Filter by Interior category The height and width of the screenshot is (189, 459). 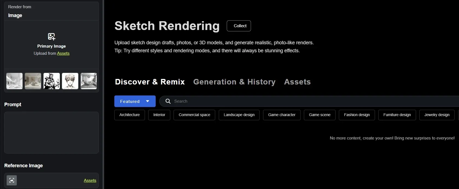pyautogui.click(x=159, y=115)
